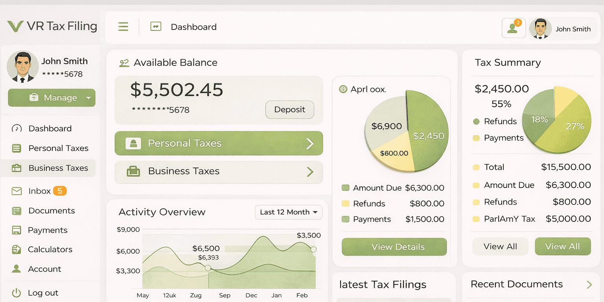Viewport: 604px width, 302px height.
Task: Click the Calculators sidebar icon
Action: (17, 250)
